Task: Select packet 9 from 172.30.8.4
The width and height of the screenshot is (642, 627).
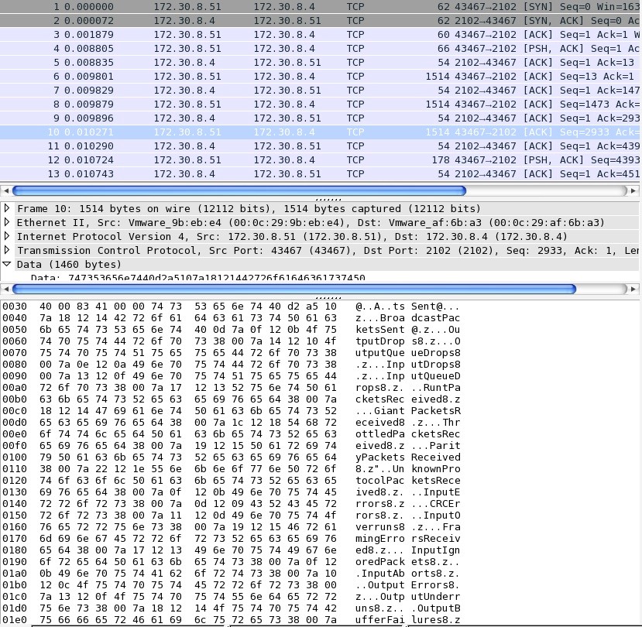Action: [232, 118]
